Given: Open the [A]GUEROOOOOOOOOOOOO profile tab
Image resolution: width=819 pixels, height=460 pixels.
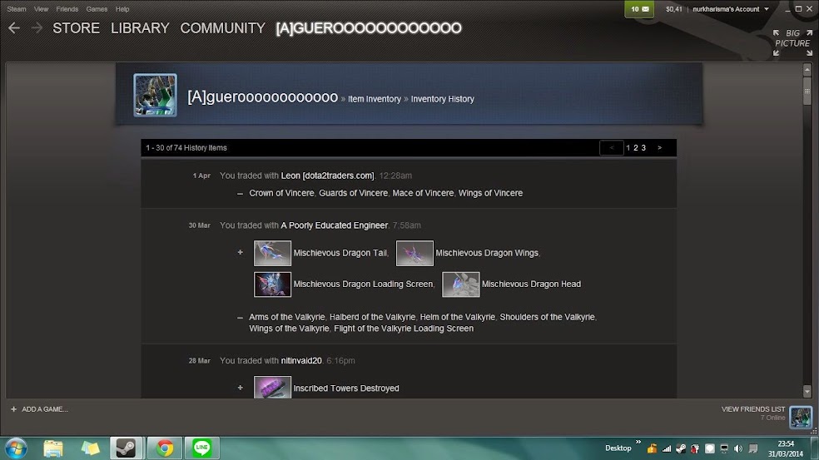Looking at the screenshot, I should (x=369, y=28).
